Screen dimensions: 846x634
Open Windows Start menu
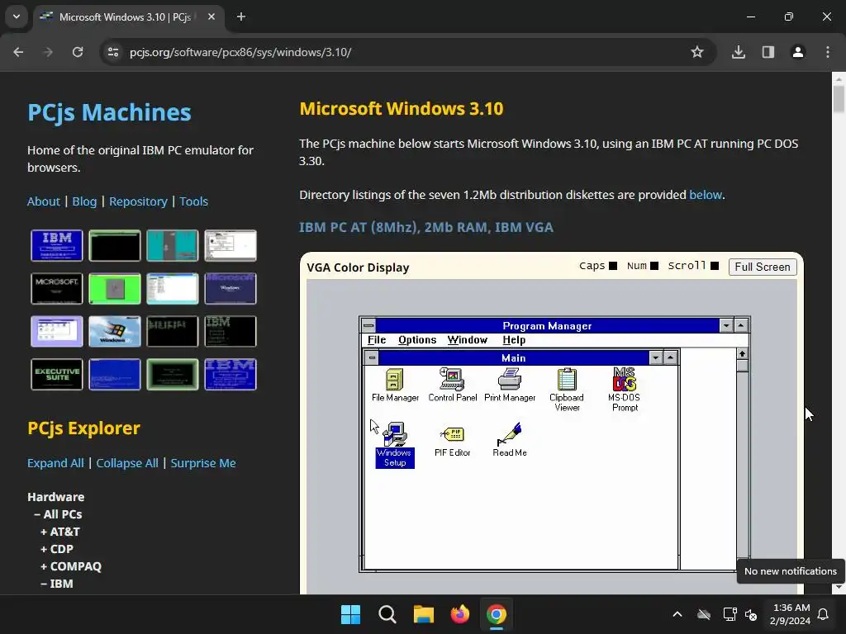pyautogui.click(x=350, y=614)
